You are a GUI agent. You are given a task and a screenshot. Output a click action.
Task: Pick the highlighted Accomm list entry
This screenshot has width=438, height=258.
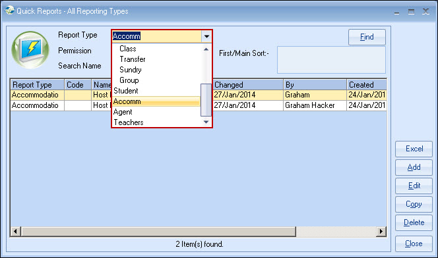tap(156, 101)
